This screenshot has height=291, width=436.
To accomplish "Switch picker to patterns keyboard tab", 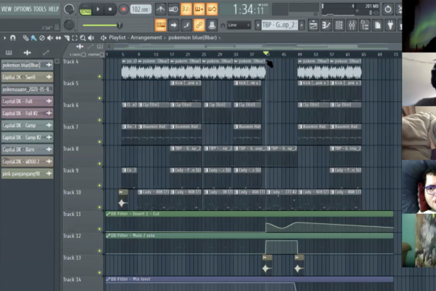I will pyautogui.click(x=9, y=52).
